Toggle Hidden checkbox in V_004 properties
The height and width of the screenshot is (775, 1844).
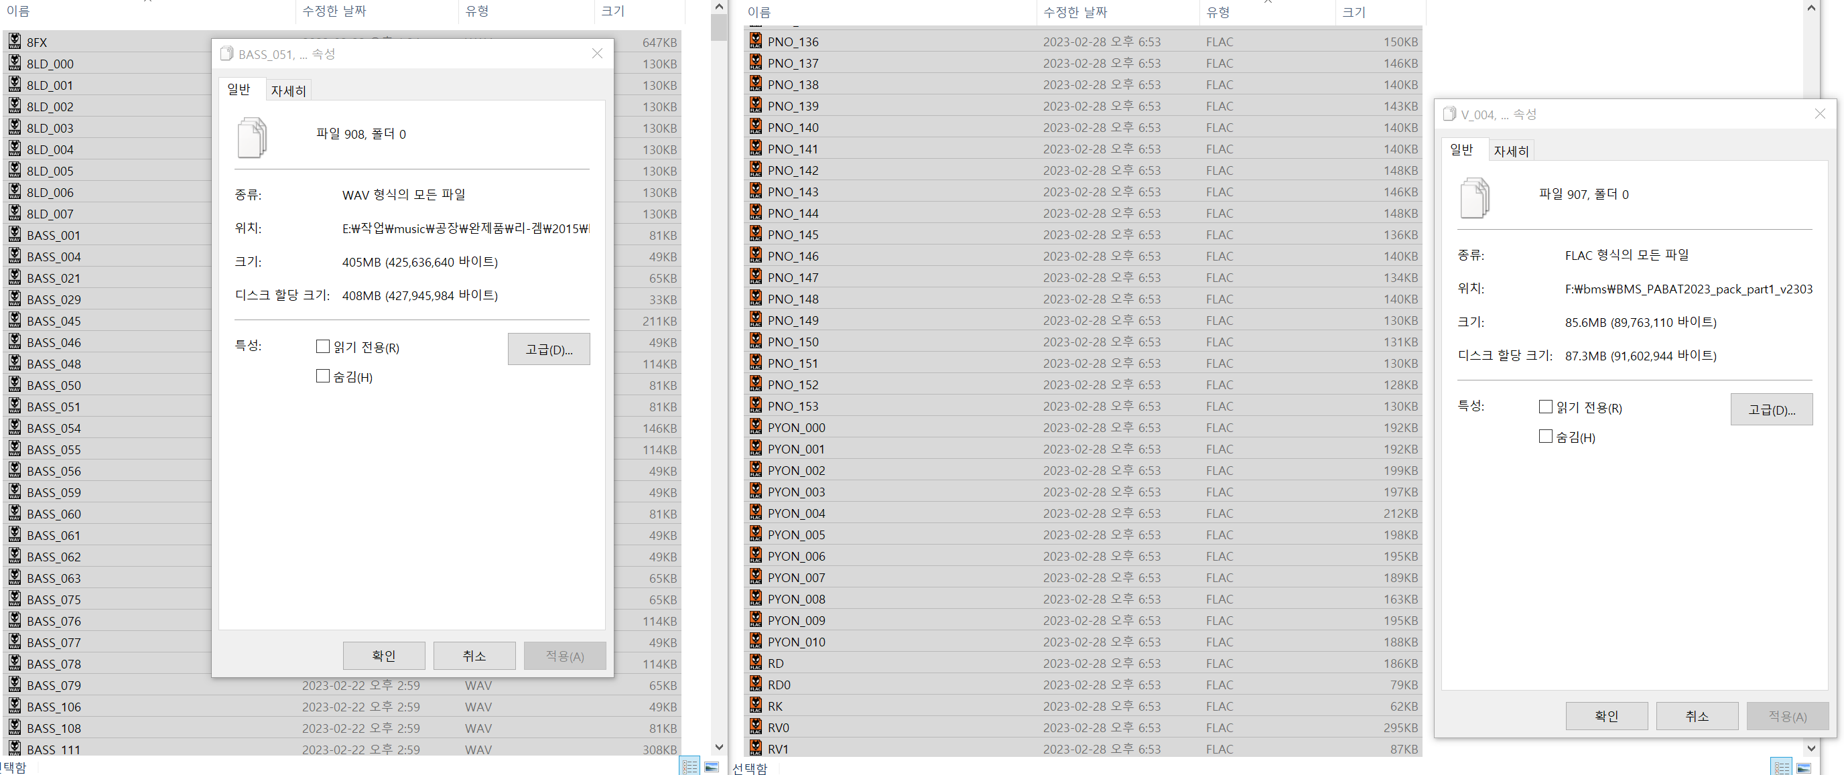1546,436
